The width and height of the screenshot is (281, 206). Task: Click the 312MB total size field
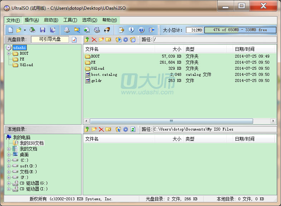coord(194,30)
